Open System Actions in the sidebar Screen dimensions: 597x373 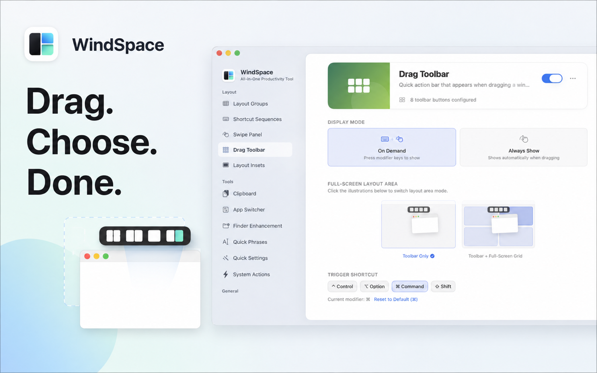pos(255,274)
